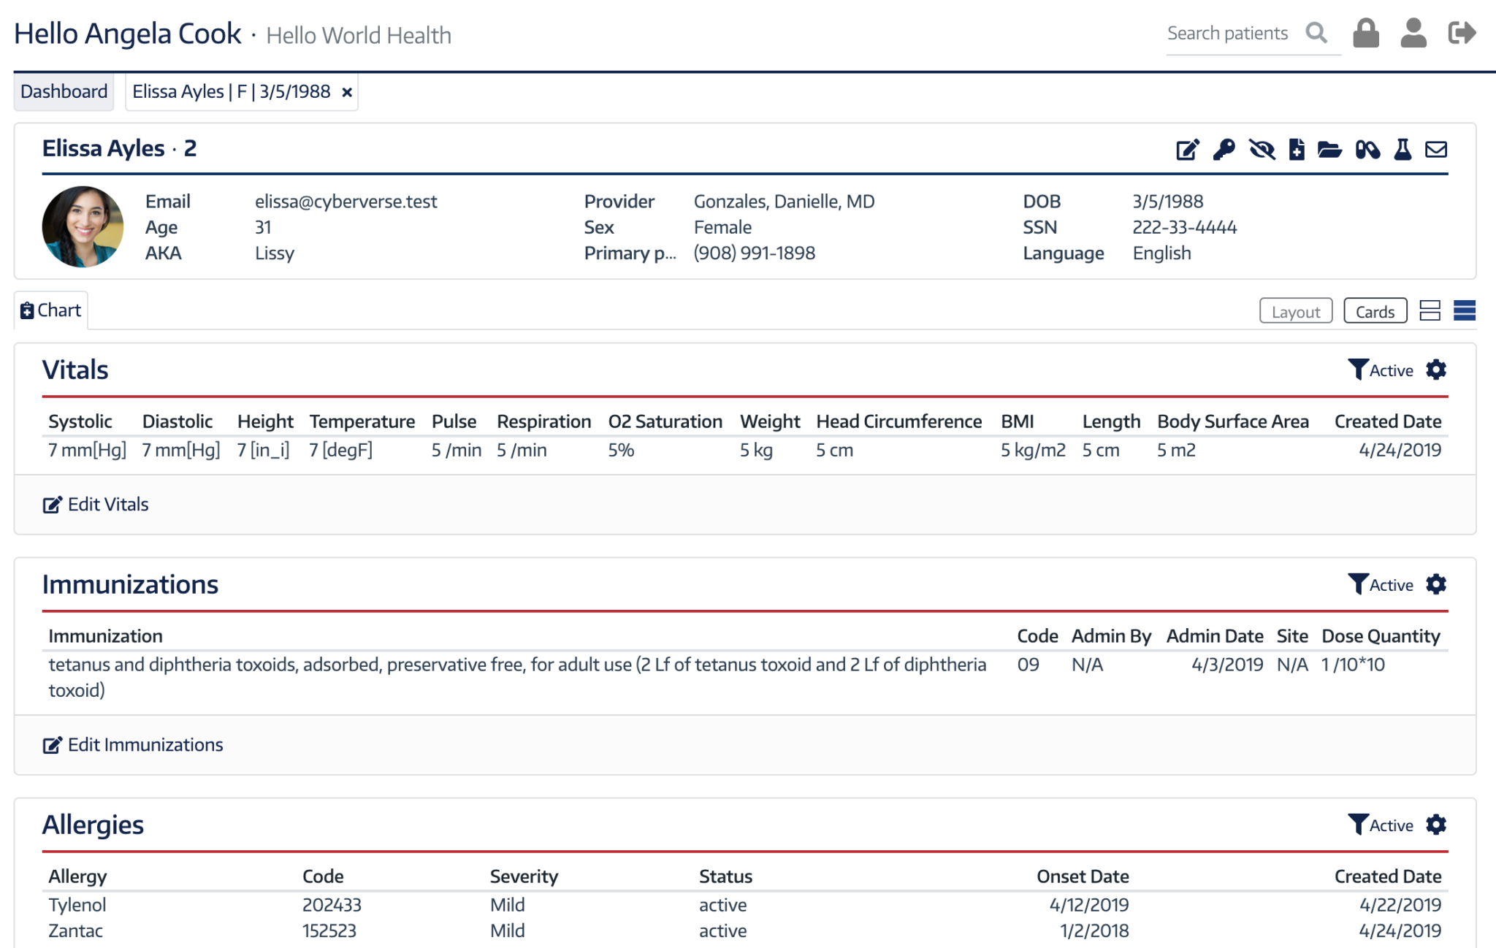This screenshot has height=948, width=1496.
Task: Edit patient with pencil icon in header
Action: coord(1188,150)
